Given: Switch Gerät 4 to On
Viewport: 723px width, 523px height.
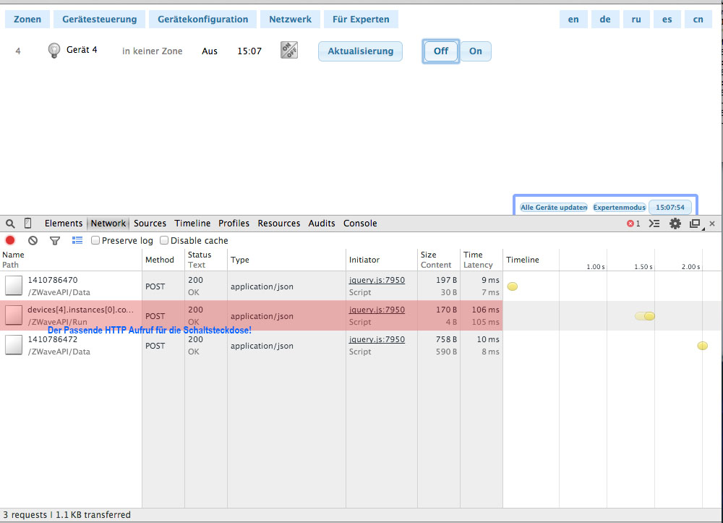Looking at the screenshot, I should pyautogui.click(x=476, y=51).
